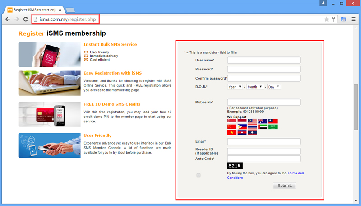
Task: Focus the Auto Code input field
Action: (x=264, y=159)
